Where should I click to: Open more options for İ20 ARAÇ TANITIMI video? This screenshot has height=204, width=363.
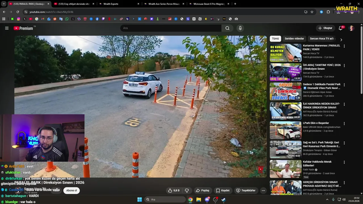pyautogui.click(x=344, y=65)
